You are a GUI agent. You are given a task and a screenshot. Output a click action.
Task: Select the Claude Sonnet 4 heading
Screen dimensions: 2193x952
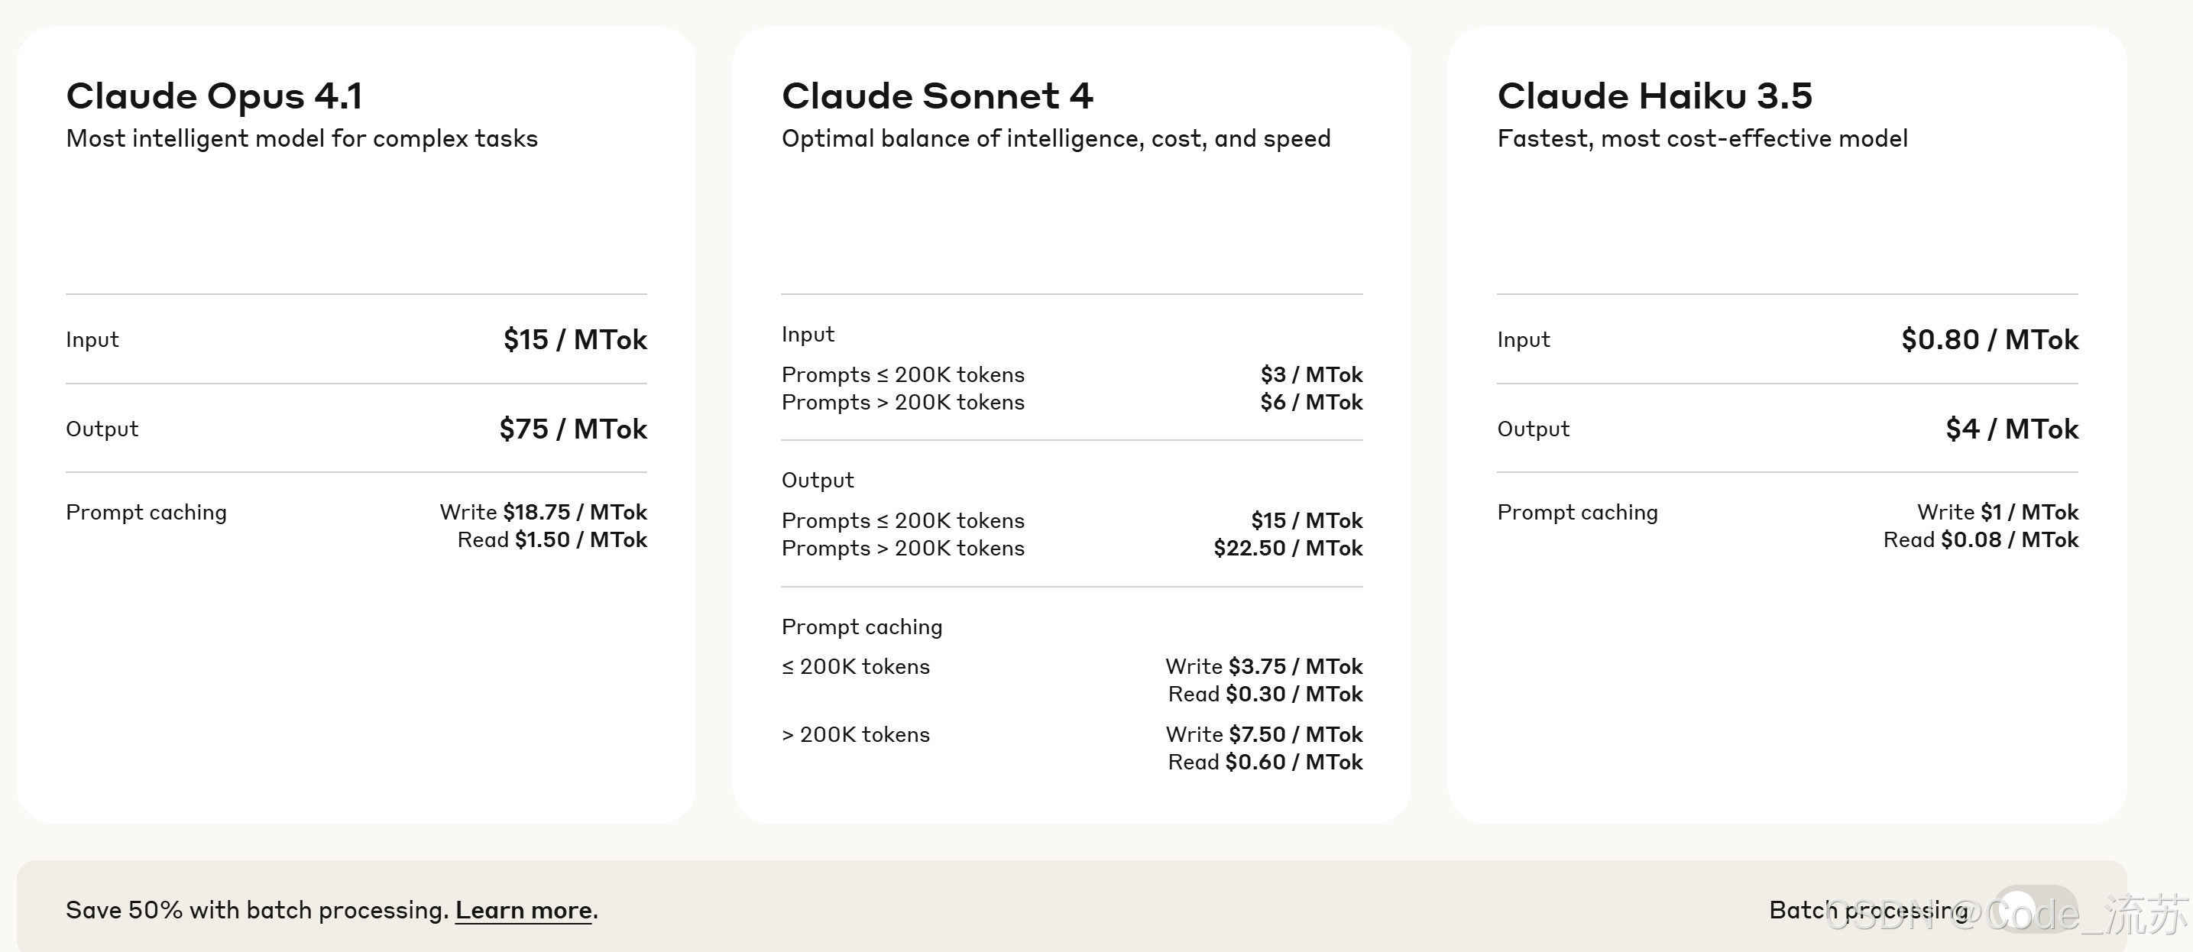[938, 96]
